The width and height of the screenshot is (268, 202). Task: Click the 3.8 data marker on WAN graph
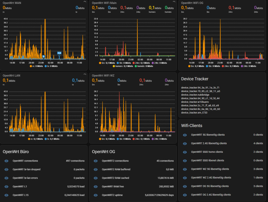click(x=59, y=53)
